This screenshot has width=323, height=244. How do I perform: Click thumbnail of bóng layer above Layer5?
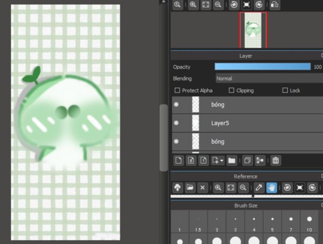(196, 105)
